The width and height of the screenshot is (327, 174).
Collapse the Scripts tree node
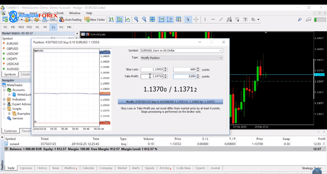point(4,109)
